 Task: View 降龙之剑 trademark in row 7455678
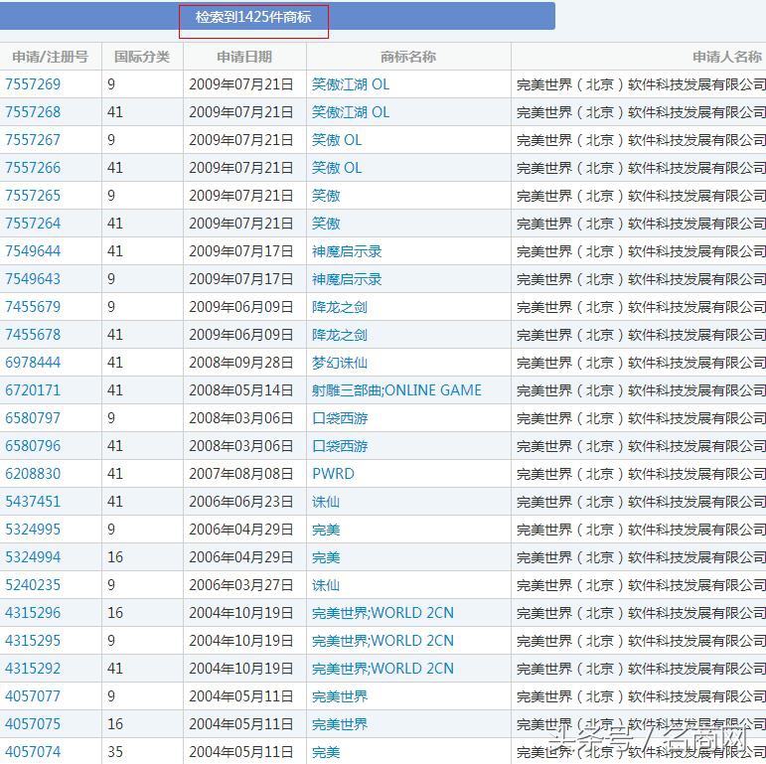pos(340,335)
